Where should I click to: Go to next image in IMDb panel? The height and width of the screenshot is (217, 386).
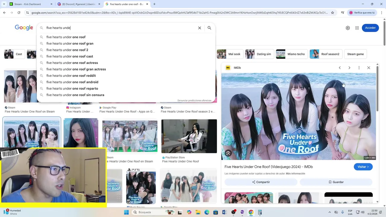coord(349,68)
